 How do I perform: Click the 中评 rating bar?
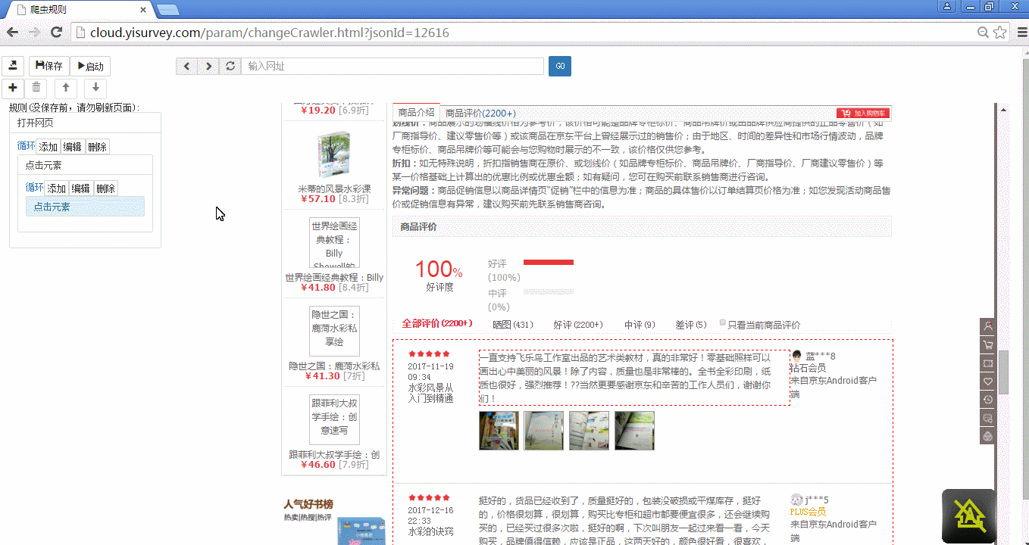coord(549,291)
